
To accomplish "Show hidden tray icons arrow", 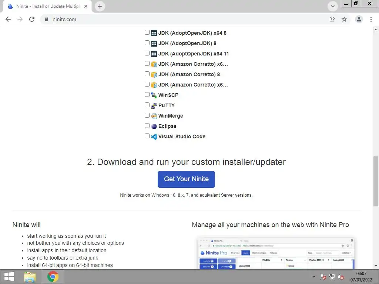I will click(x=314, y=277).
